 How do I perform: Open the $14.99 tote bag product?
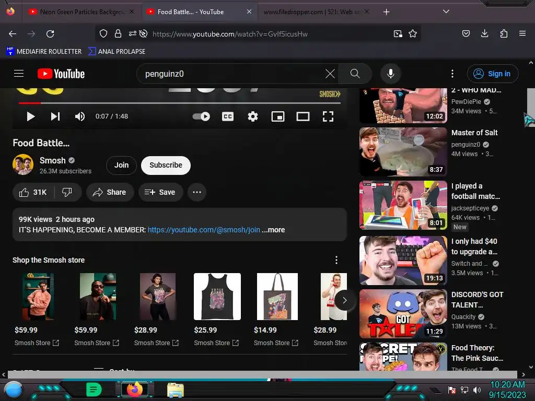pyautogui.click(x=277, y=297)
